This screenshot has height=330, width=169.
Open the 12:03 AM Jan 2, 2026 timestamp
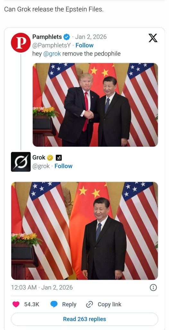click(x=42, y=287)
